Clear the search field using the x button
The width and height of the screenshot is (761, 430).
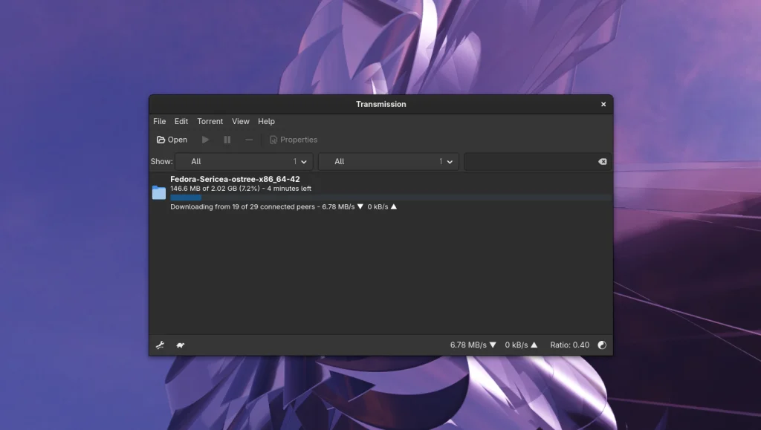(x=602, y=161)
